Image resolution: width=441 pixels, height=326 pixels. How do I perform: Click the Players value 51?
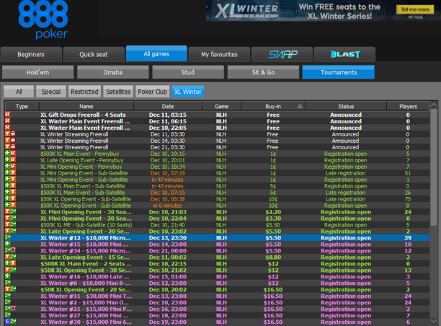point(408,173)
